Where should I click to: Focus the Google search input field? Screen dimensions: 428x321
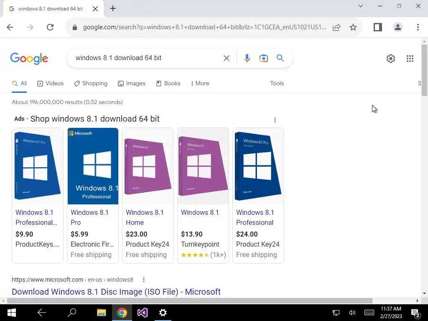(148, 58)
